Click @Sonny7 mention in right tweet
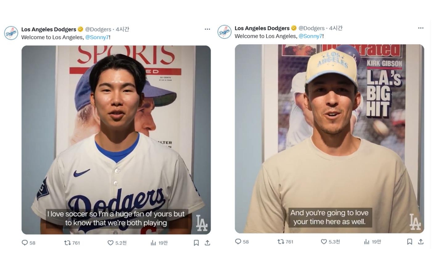This screenshot has height=270, width=432. [310, 36]
